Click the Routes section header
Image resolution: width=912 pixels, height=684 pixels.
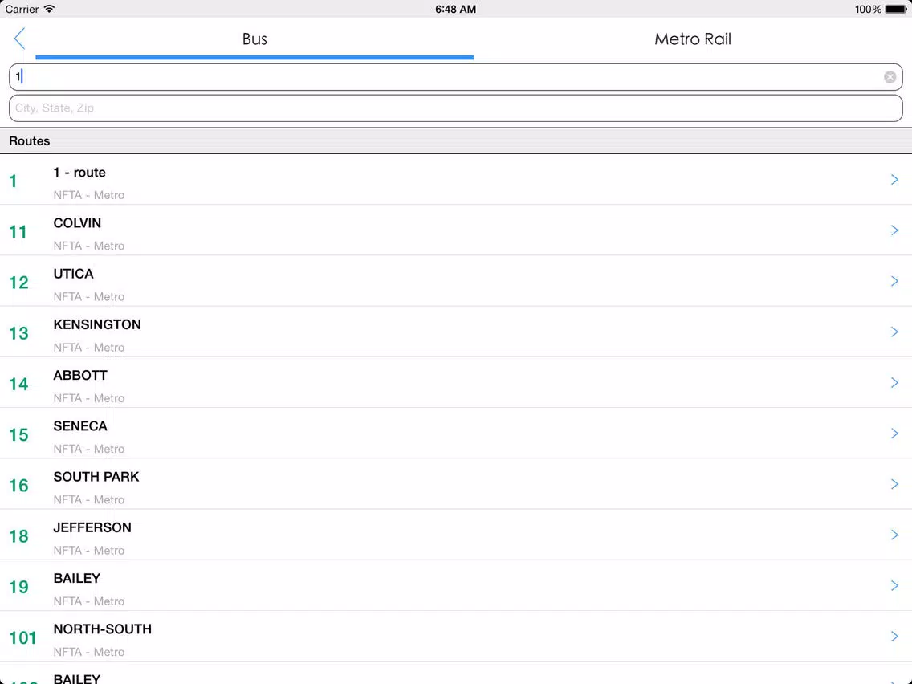tap(455, 141)
